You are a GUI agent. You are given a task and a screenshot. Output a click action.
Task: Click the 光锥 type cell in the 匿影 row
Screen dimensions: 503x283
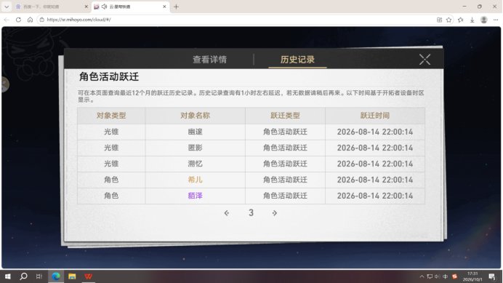111,148
